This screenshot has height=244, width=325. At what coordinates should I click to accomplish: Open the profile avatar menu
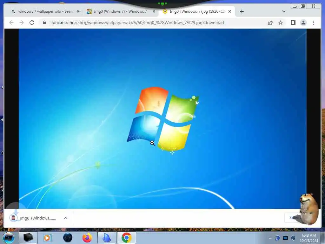303,23
